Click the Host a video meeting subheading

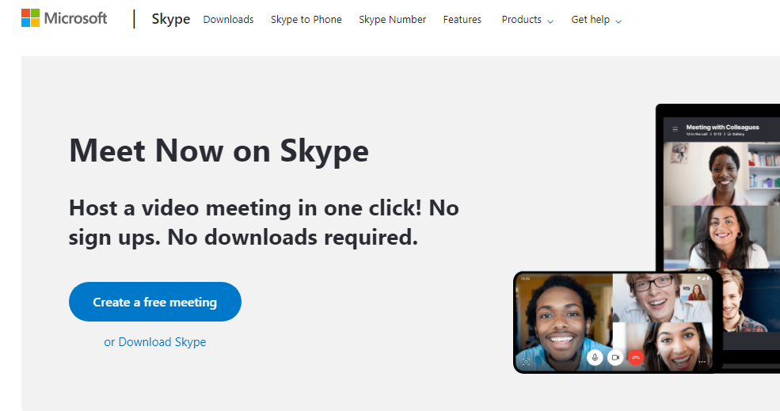pos(264,223)
